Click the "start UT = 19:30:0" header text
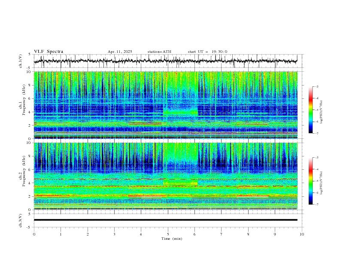Viewport: 340px width, 263px height. click(x=207, y=52)
